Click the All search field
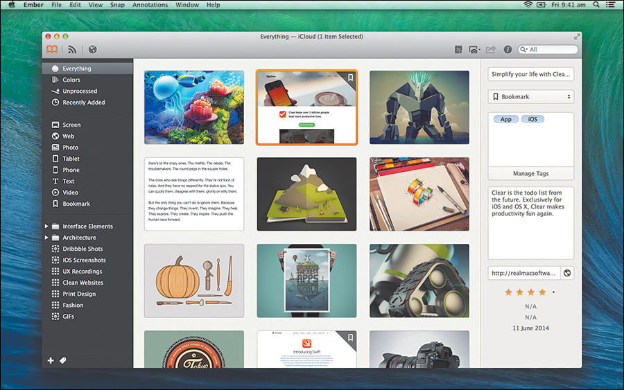The image size is (624, 390). [548, 49]
